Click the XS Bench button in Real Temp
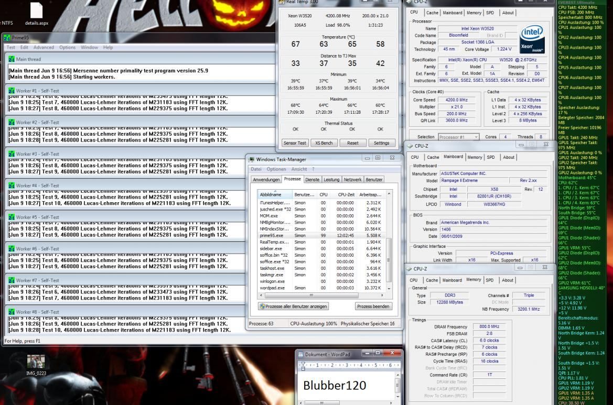 [324, 143]
